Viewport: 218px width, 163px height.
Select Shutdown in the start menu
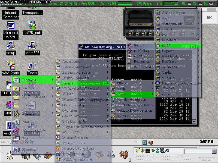[x=33, y=150]
